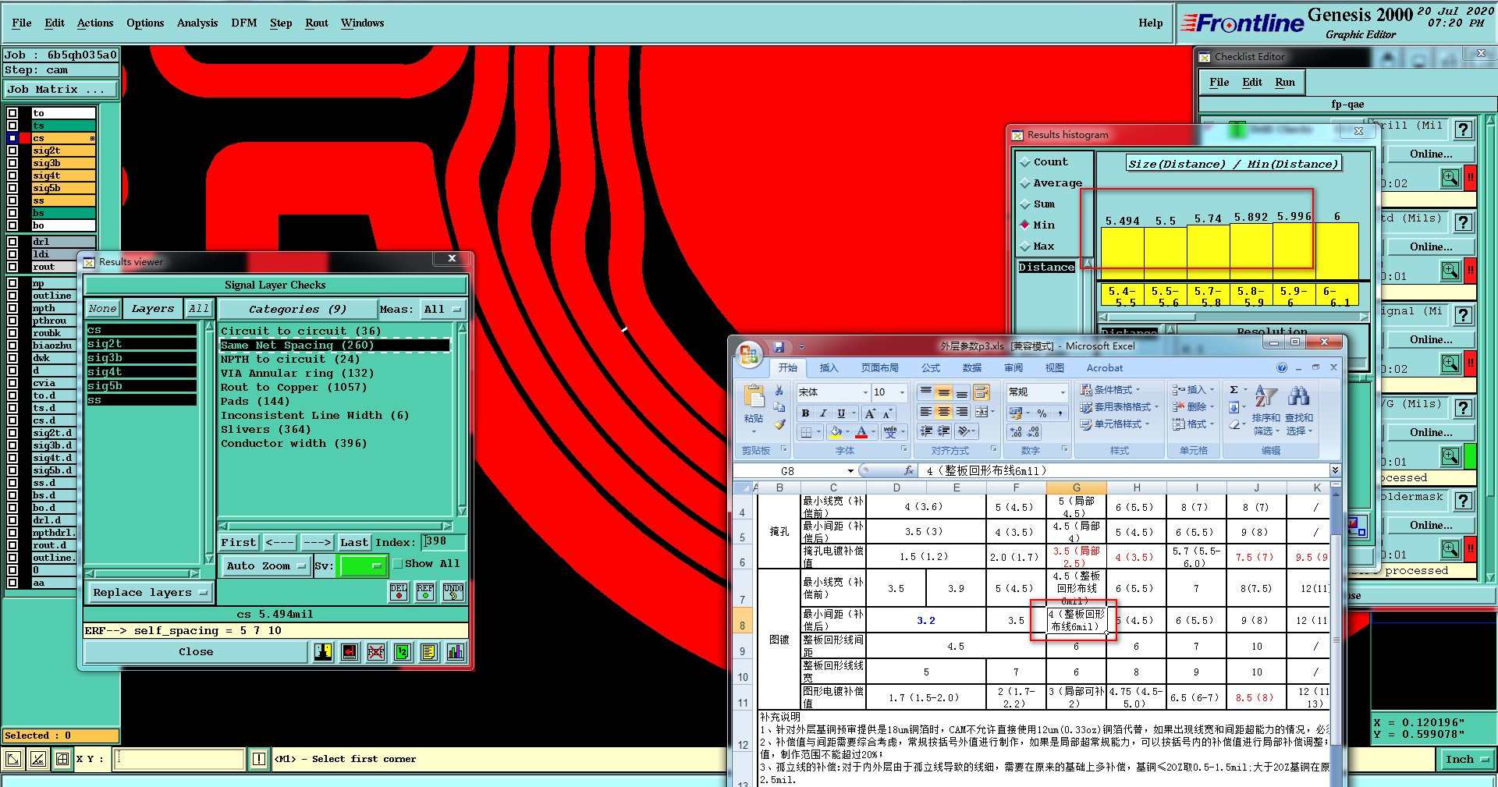Click the REF icon with green dot

click(x=425, y=592)
